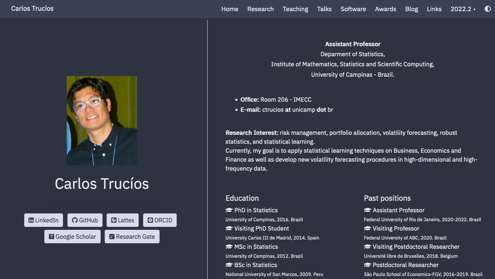This screenshot has height=279, width=495.
Task: Open the Lattes CV button
Action: pos(123,220)
